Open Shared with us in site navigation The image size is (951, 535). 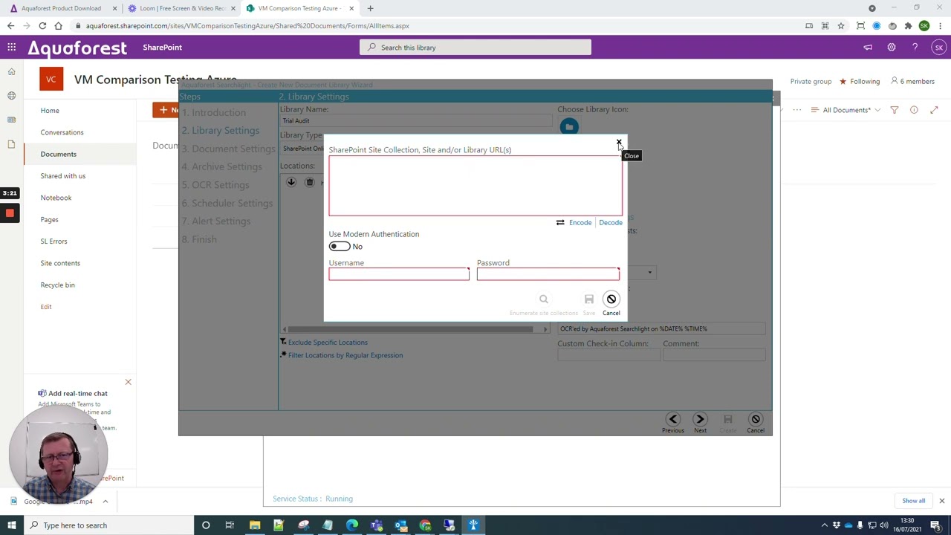63,176
